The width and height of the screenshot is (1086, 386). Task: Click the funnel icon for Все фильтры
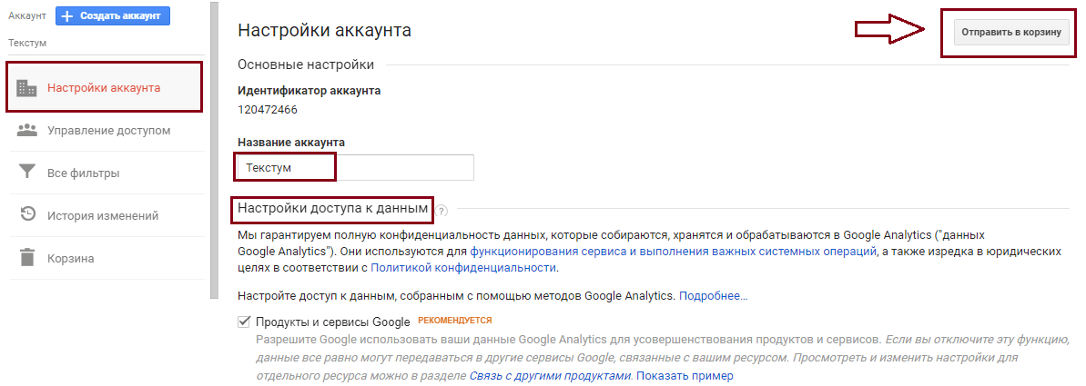pos(27,173)
